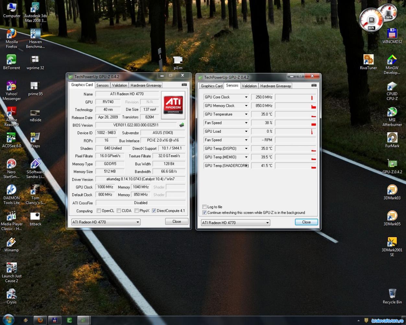Screen dimensions: 406x325
Task: Click the Windows Start orb
Action: coord(8,320)
